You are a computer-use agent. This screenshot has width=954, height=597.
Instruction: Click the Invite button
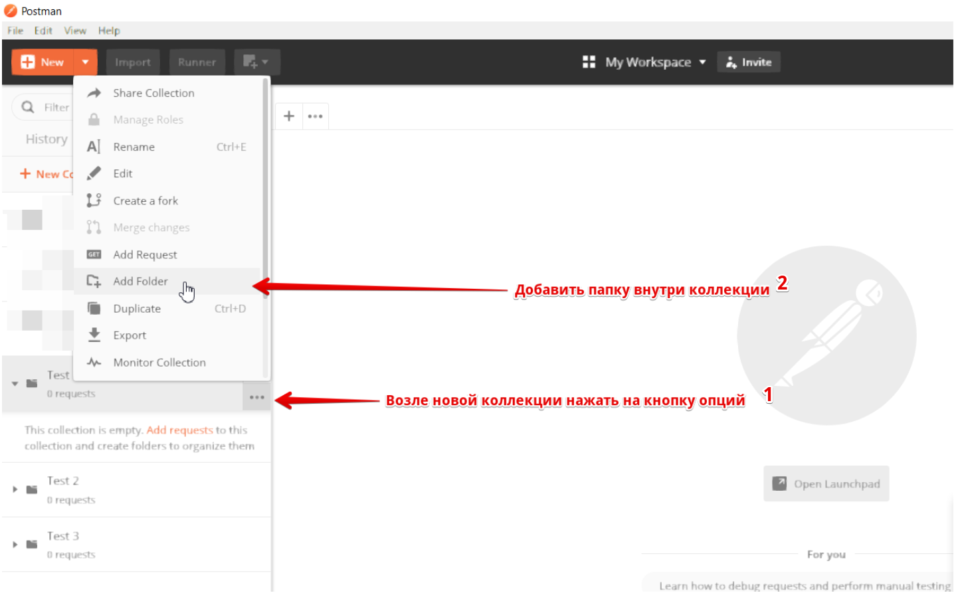[748, 62]
